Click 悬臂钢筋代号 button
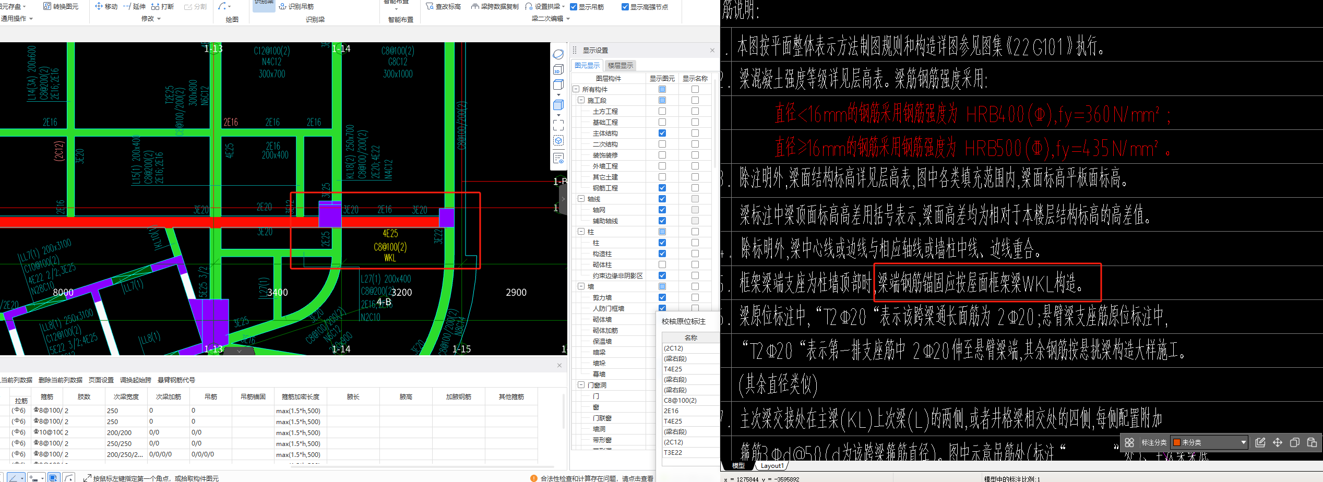The width and height of the screenshot is (1323, 482). [x=176, y=380]
